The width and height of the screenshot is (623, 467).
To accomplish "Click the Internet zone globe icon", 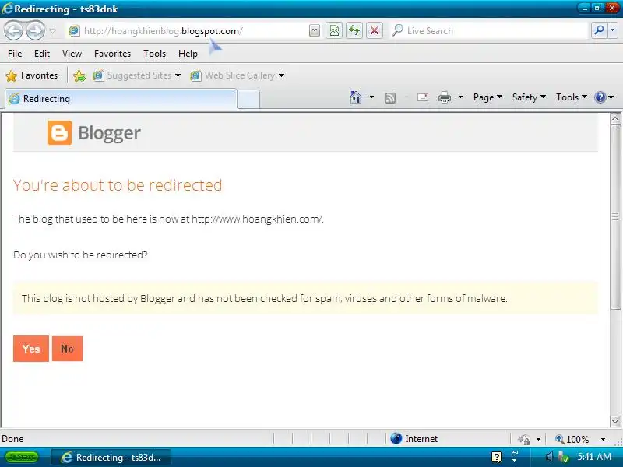I will point(396,438).
